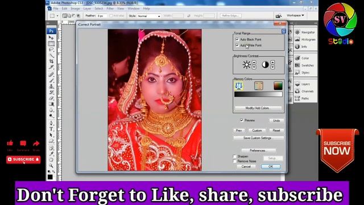Select the Eyedropper tool
364x205 pixels.
pos(51,154)
